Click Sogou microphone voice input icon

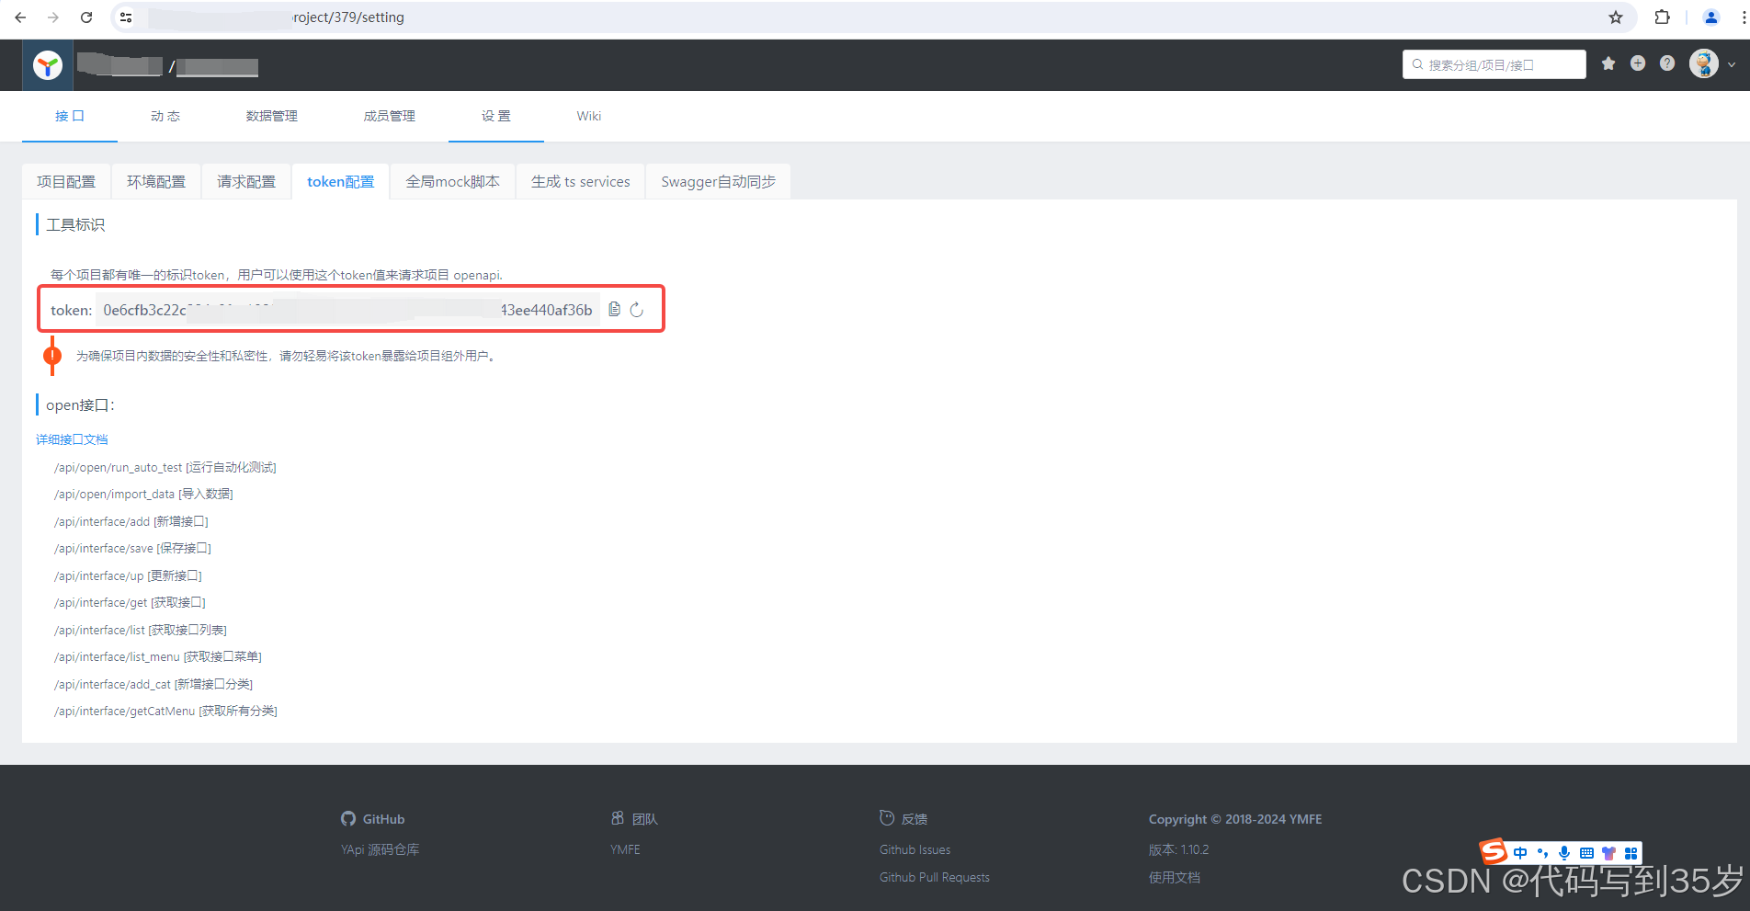[1564, 853]
